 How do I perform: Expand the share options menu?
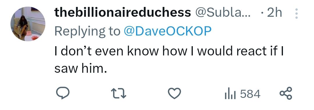coord(286,93)
